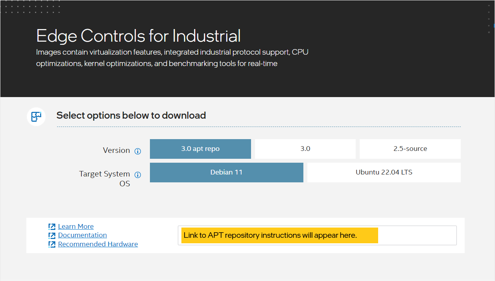Select plain version 3.0 option
This screenshot has height=281, width=495.
pos(305,149)
